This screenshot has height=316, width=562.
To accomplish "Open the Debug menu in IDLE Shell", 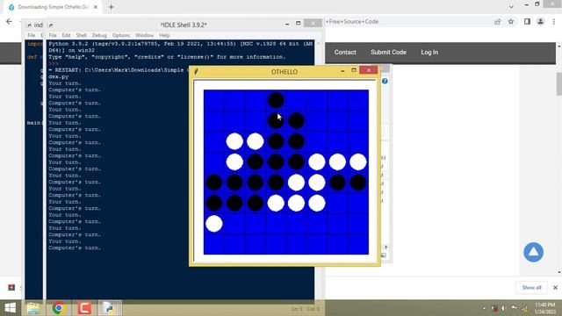I will pyautogui.click(x=99, y=35).
